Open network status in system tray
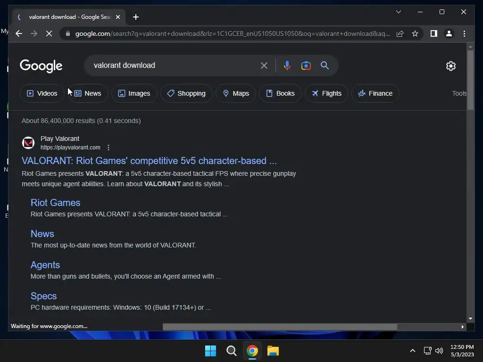Image resolution: width=483 pixels, height=362 pixels. click(x=427, y=351)
